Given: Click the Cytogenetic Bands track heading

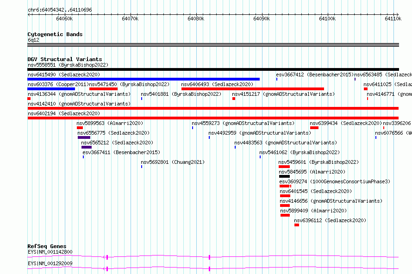Looking at the screenshot, I should pyautogui.click(x=55, y=34).
